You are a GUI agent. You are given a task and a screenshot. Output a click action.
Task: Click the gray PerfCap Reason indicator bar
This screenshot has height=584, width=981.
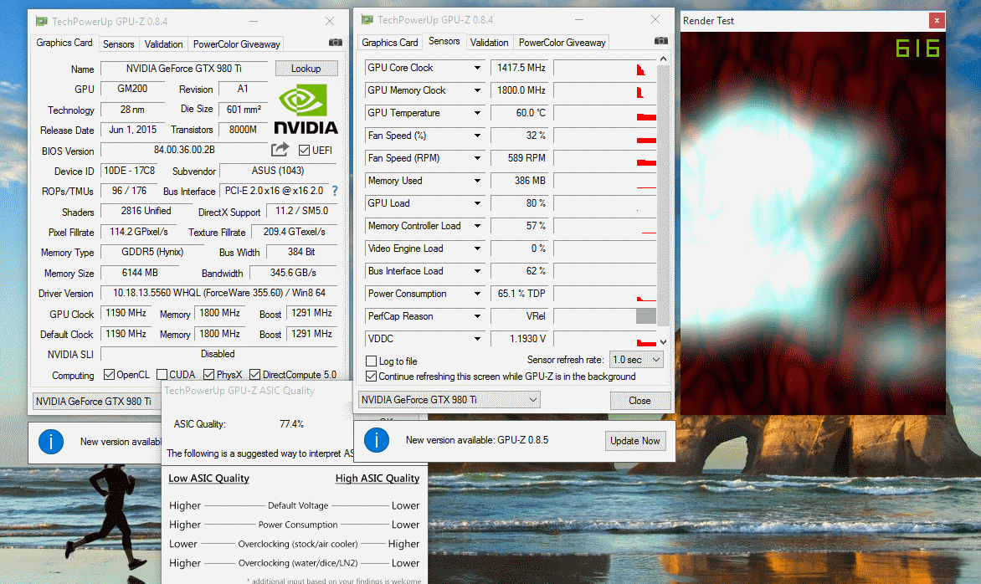pos(645,315)
